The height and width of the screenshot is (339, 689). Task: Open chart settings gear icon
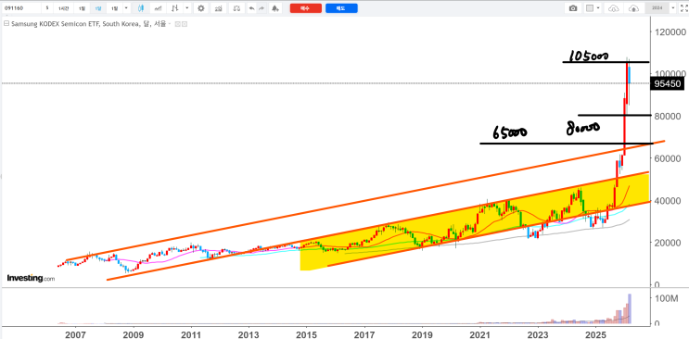click(x=201, y=8)
